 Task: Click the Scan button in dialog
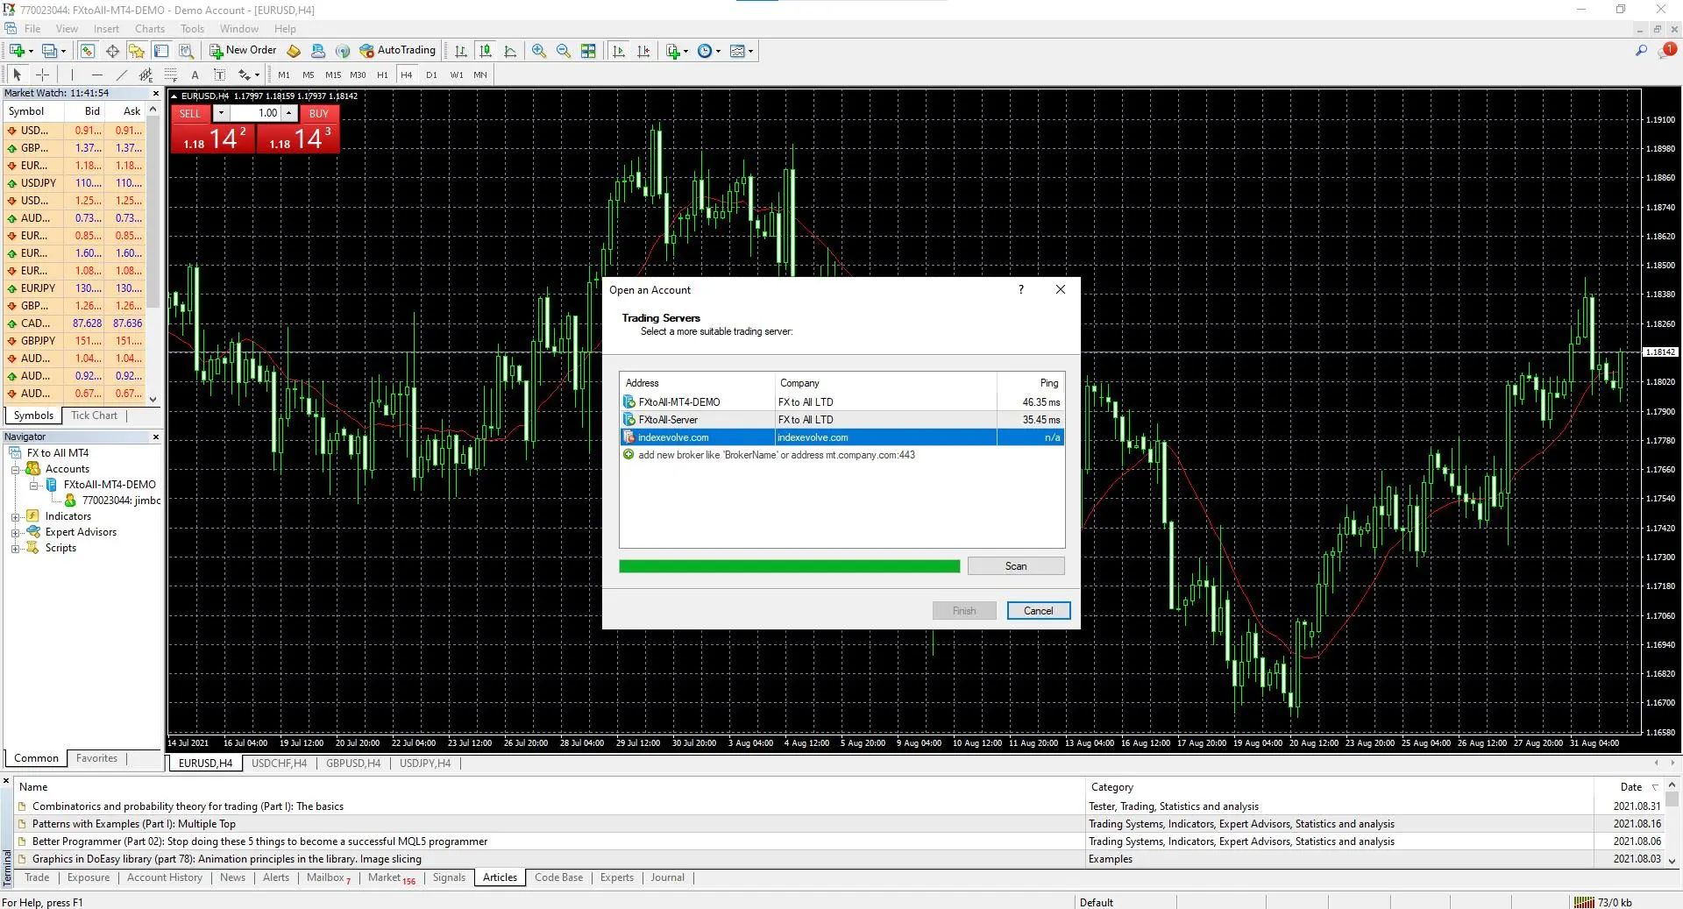point(1016,566)
